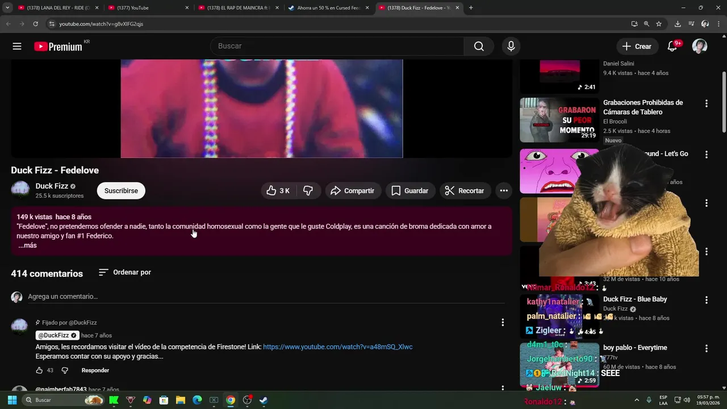This screenshot has height=409, width=727.
Task: Open options for Grabaciones Prohibidas video
Action: 707,103
